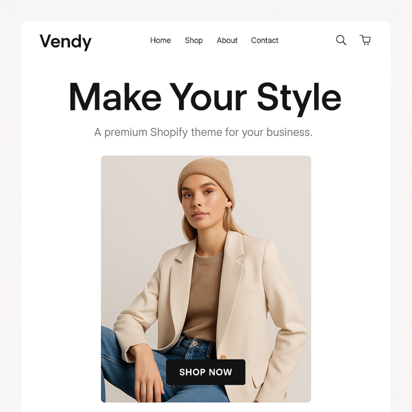The width and height of the screenshot is (412, 412).
Task: Click the tan blazer front button
Action: 224,357
